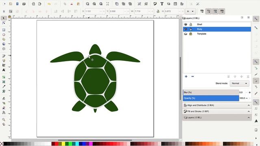Select the Rectangle tool
This screenshot has width=260, height=146.
pyautogui.click(x=4, y=30)
